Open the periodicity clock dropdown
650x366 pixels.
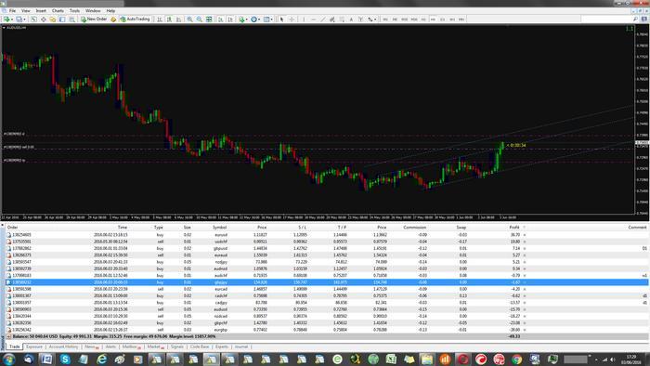coord(255,20)
